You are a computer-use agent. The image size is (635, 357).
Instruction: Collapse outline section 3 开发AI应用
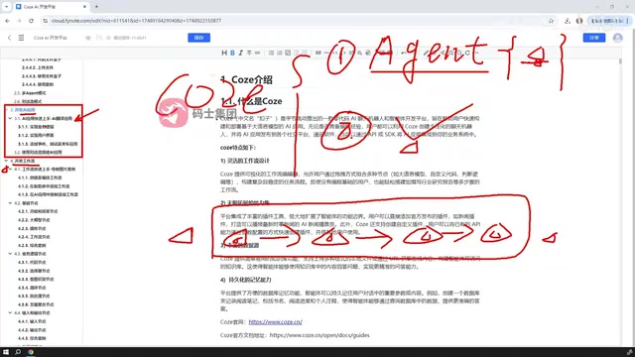coord(6,110)
